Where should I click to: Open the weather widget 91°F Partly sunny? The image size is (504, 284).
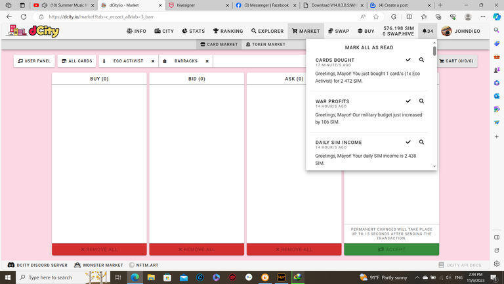383,277
